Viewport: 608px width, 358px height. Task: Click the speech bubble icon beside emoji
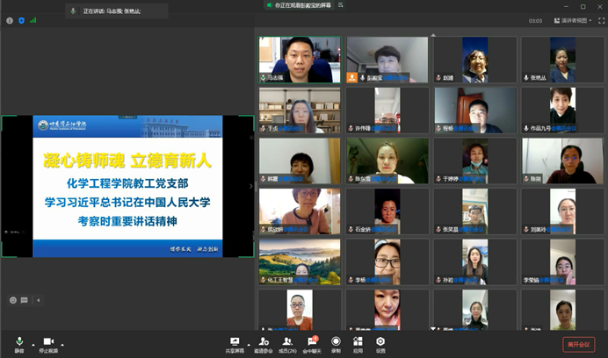point(24,300)
